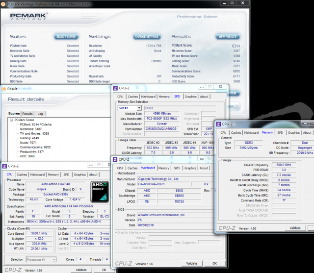Click the Z icon of CPU-Z CPU window
314x273 pixels.
click(4, 166)
